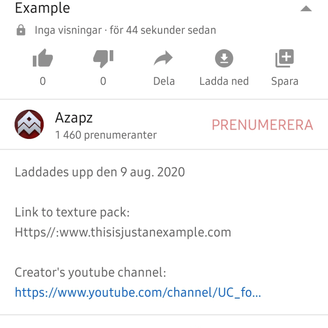The image size is (328, 328).
Task: Tap the thumbs up like icon
Action: pos(43,58)
